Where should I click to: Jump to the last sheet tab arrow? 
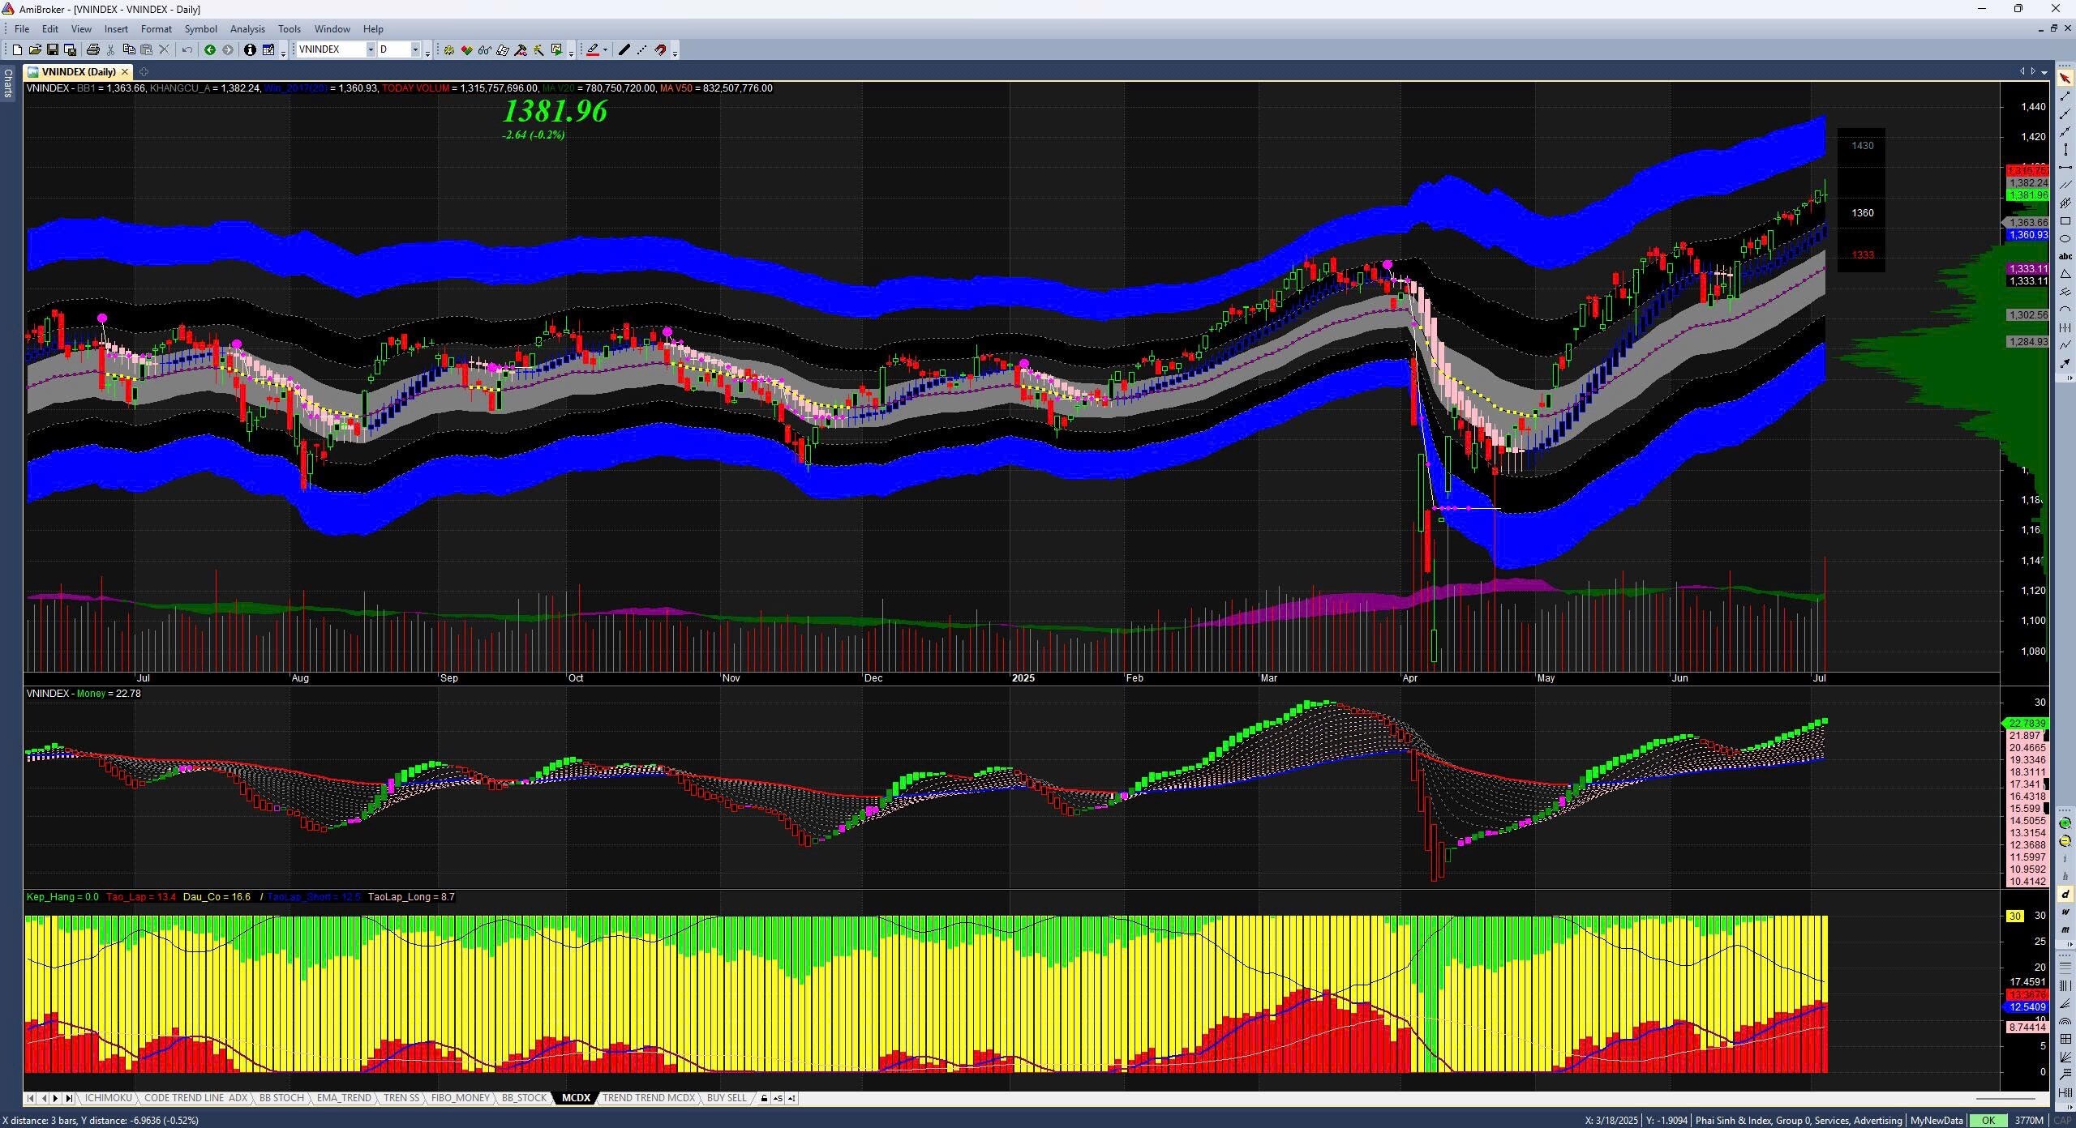click(69, 1098)
